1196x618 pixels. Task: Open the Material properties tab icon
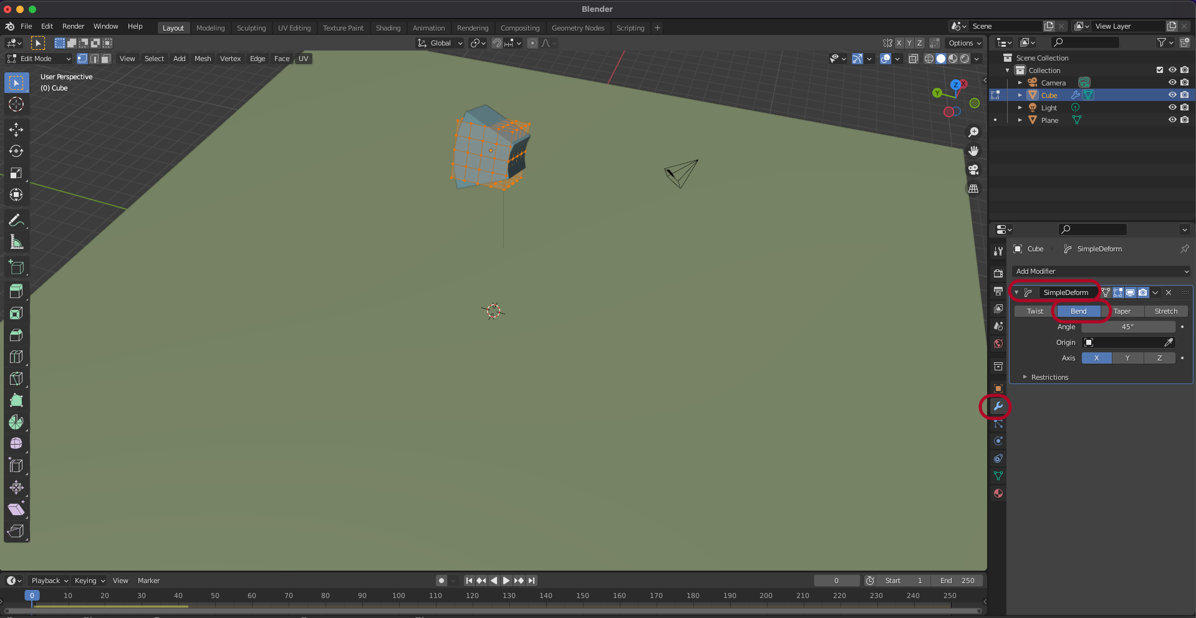click(998, 493)
